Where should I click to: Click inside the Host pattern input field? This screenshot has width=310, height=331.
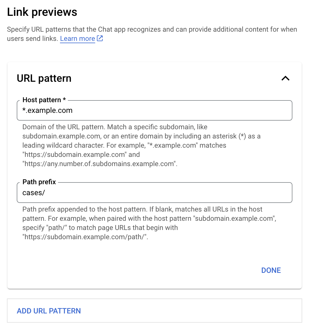click(x=115, y=110)
